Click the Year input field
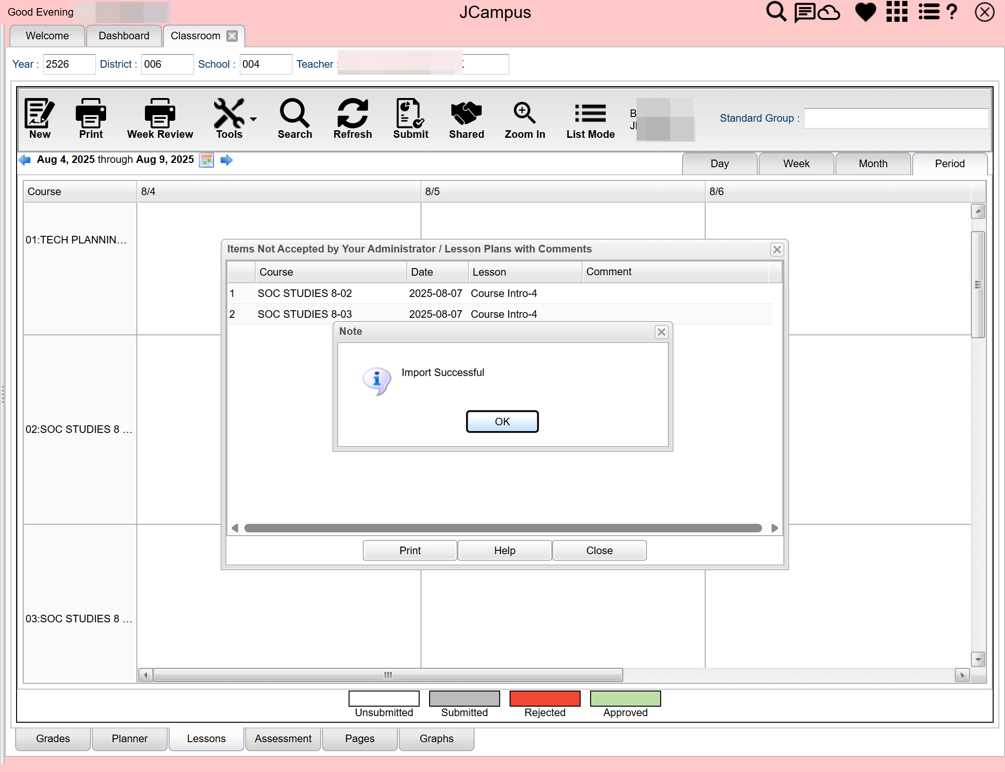The height and width of the screenshot is (772, 1005). click(69, 64)
